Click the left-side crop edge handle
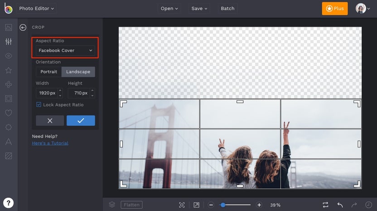 (x=121, y=144)
